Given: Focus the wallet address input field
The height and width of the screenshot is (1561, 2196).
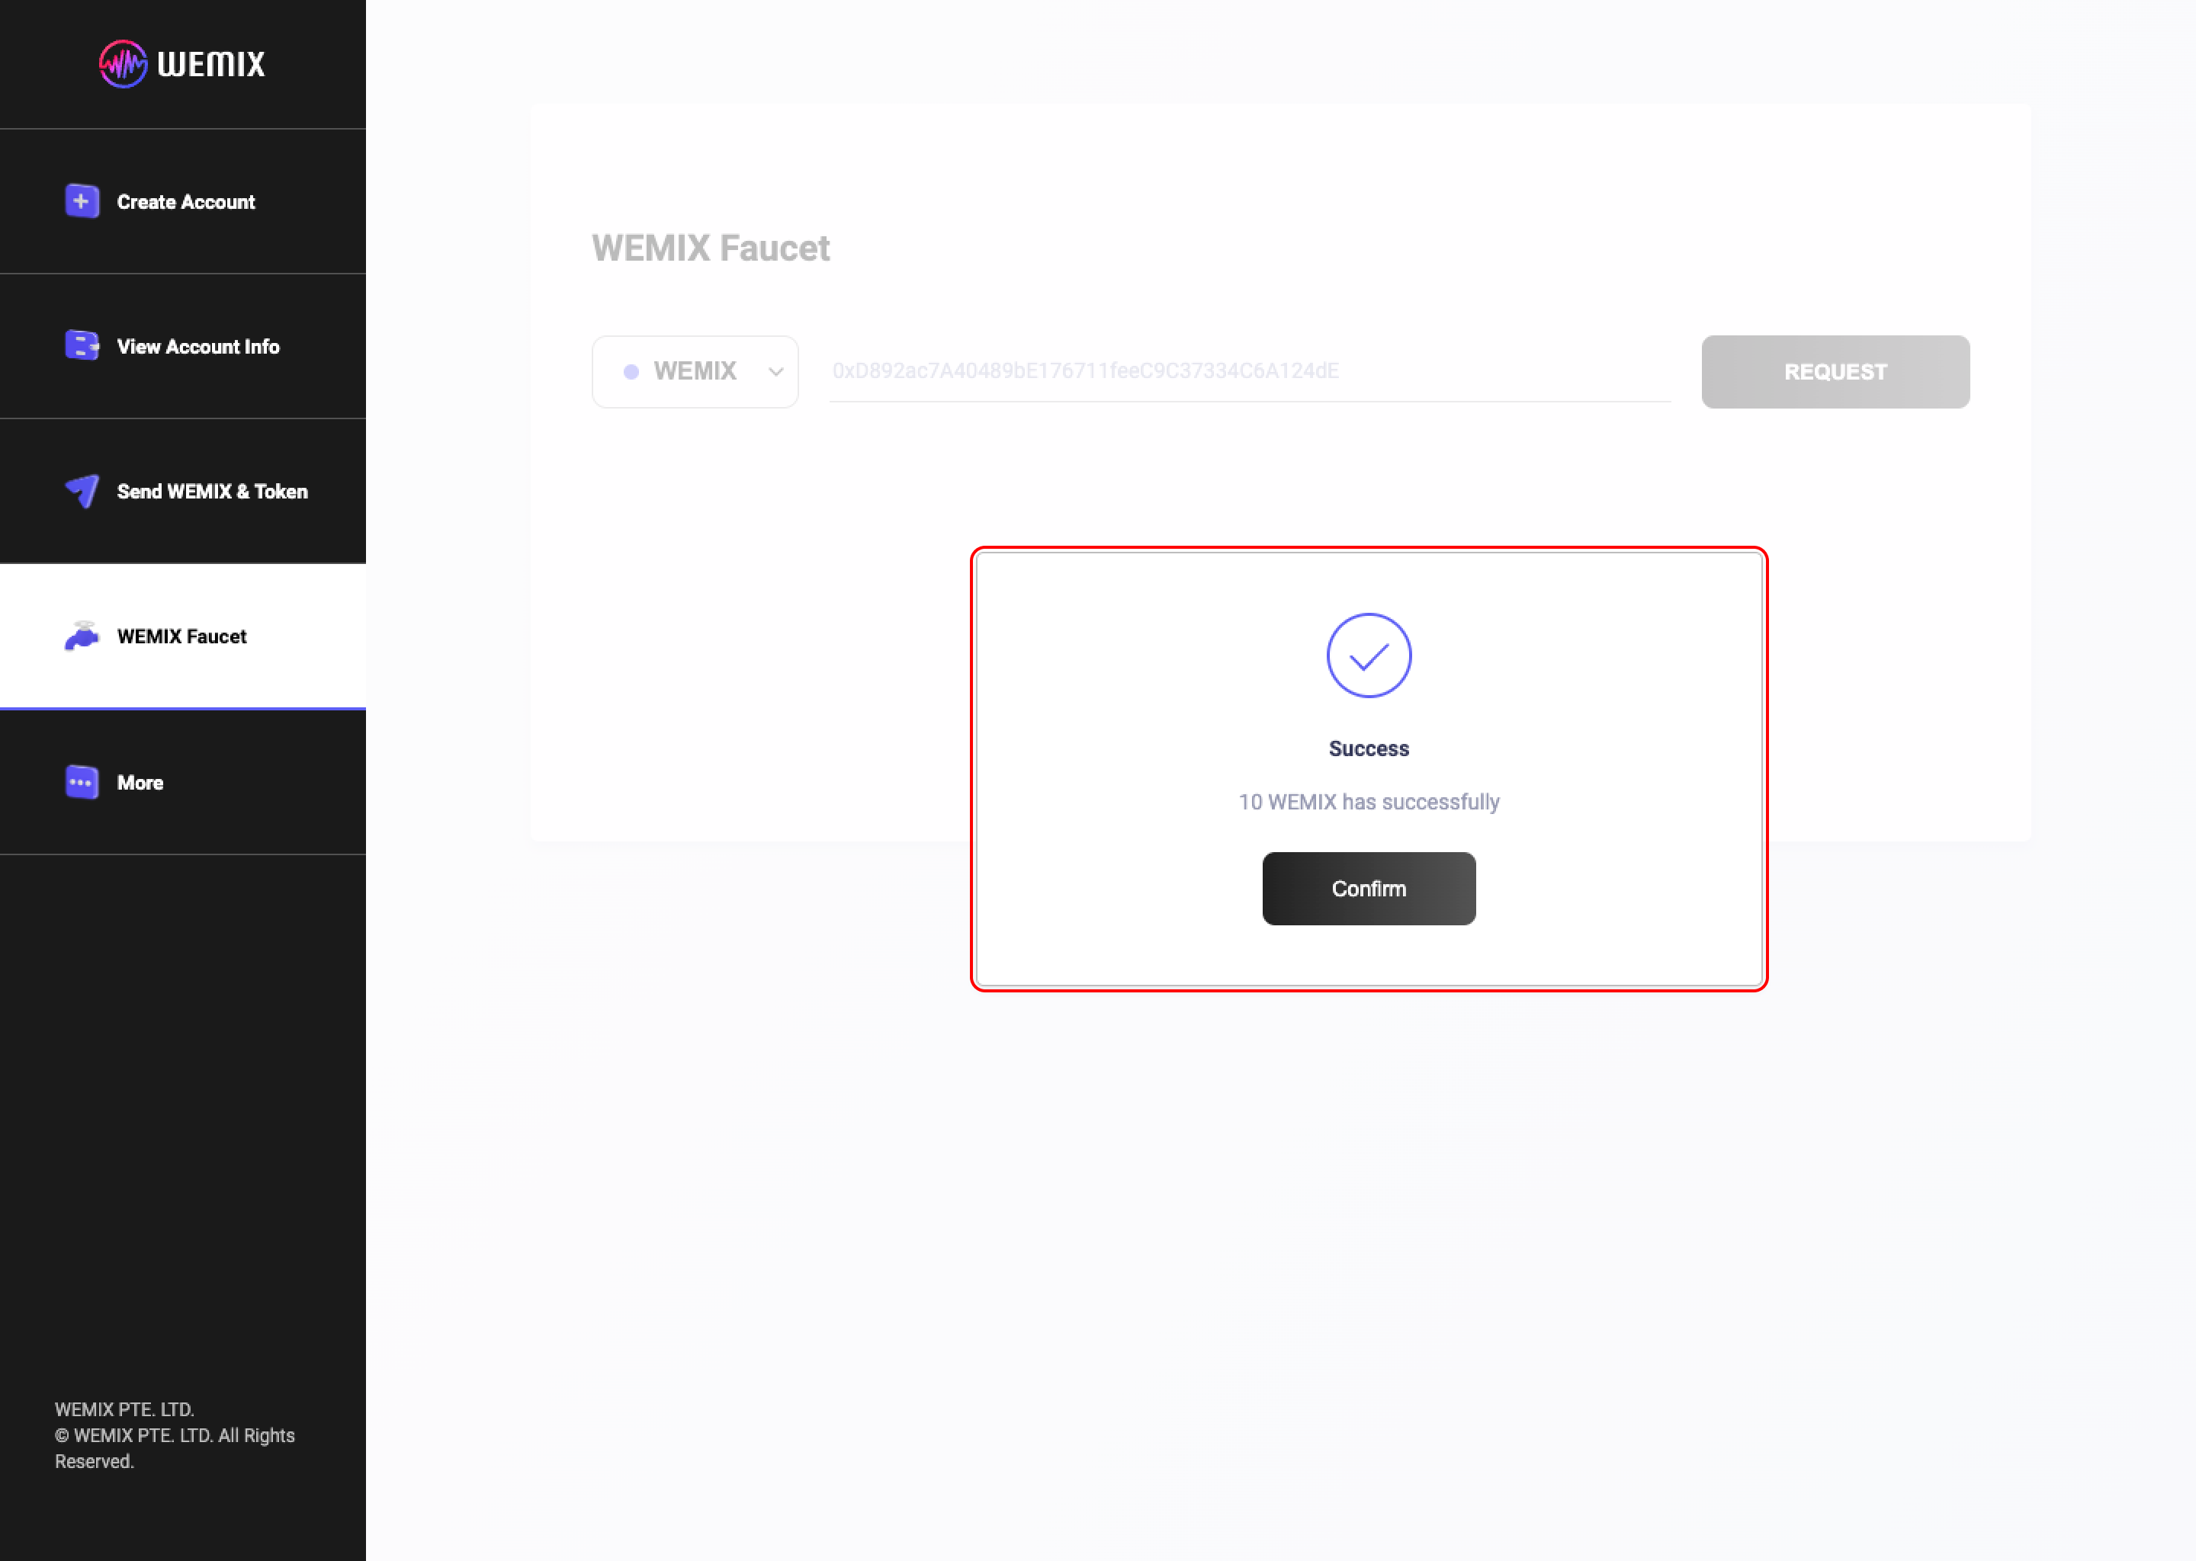Looking at the screenshot, I should pos(1248,371).
